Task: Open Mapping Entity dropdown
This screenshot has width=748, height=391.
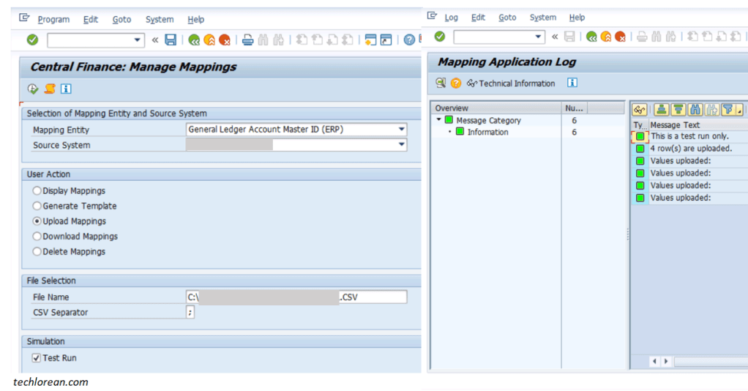Action: tap(401, 130)
